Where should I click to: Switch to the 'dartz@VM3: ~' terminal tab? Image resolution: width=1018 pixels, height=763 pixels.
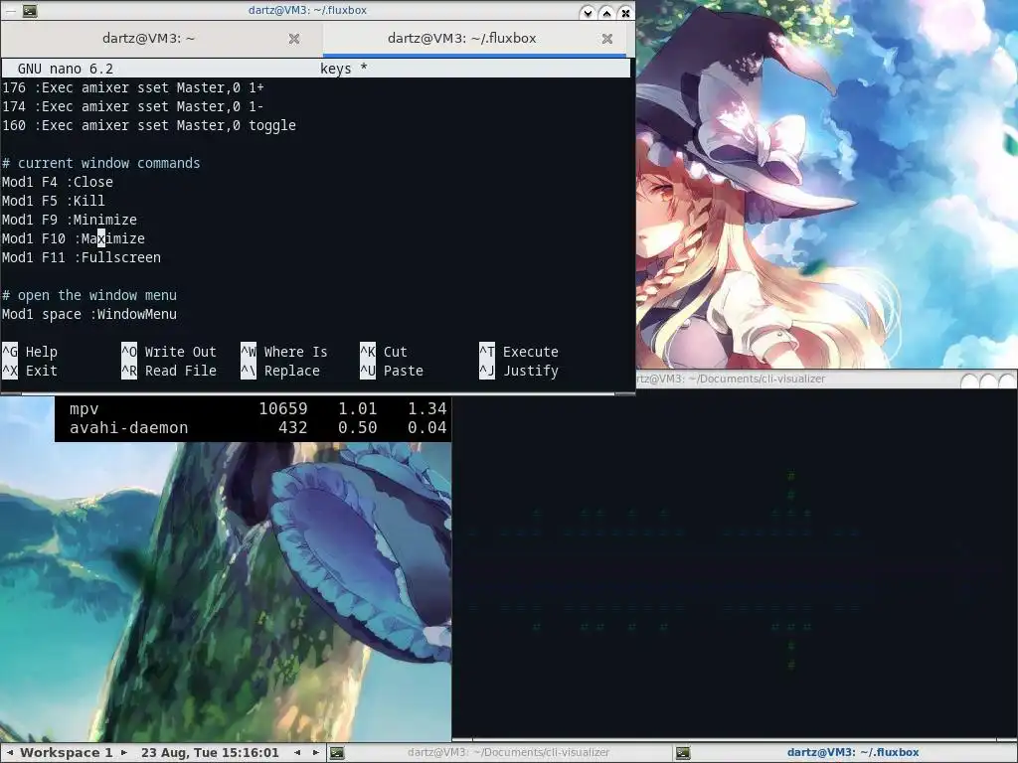[x=149, y=39]
